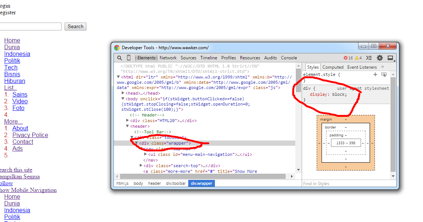The width and height of the screenshot is (423, 222).
Task: Click the List.. link
Action: pos(11,88)
